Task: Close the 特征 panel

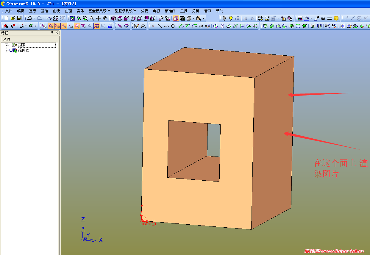Action: pyautogui.click(x=57, y=33)
